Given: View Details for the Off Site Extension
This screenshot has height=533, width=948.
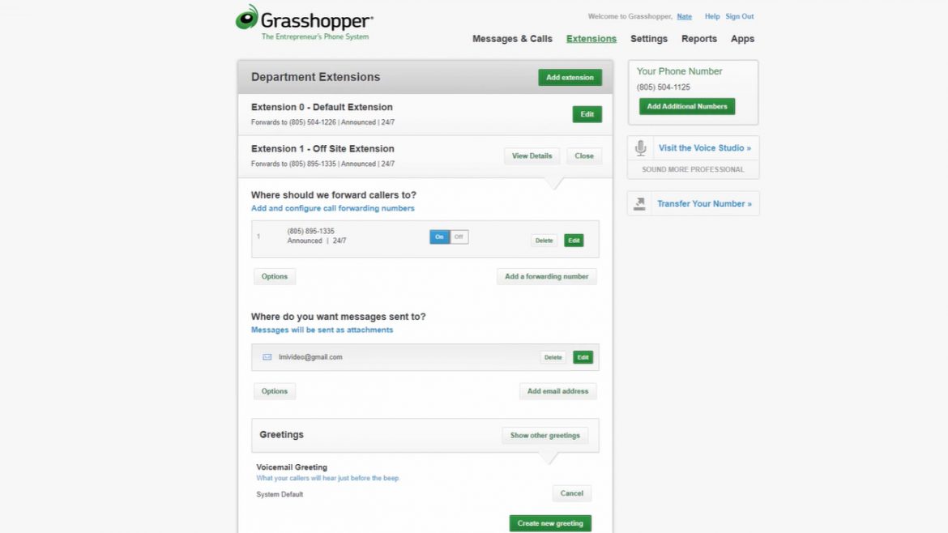Looking at the screenshot, I should coord(532,156).
